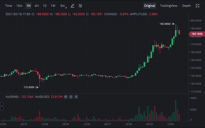Click the close price 183.1851
The width and height of the screenshot is (205, 128).
click(x=97, y=14)
